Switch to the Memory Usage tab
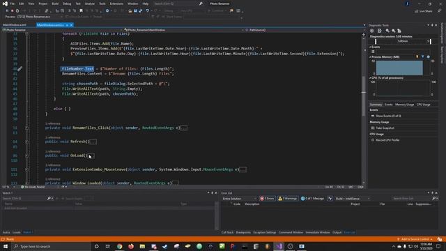The height and width of the screenshot is (251, 446). (404, 105)
